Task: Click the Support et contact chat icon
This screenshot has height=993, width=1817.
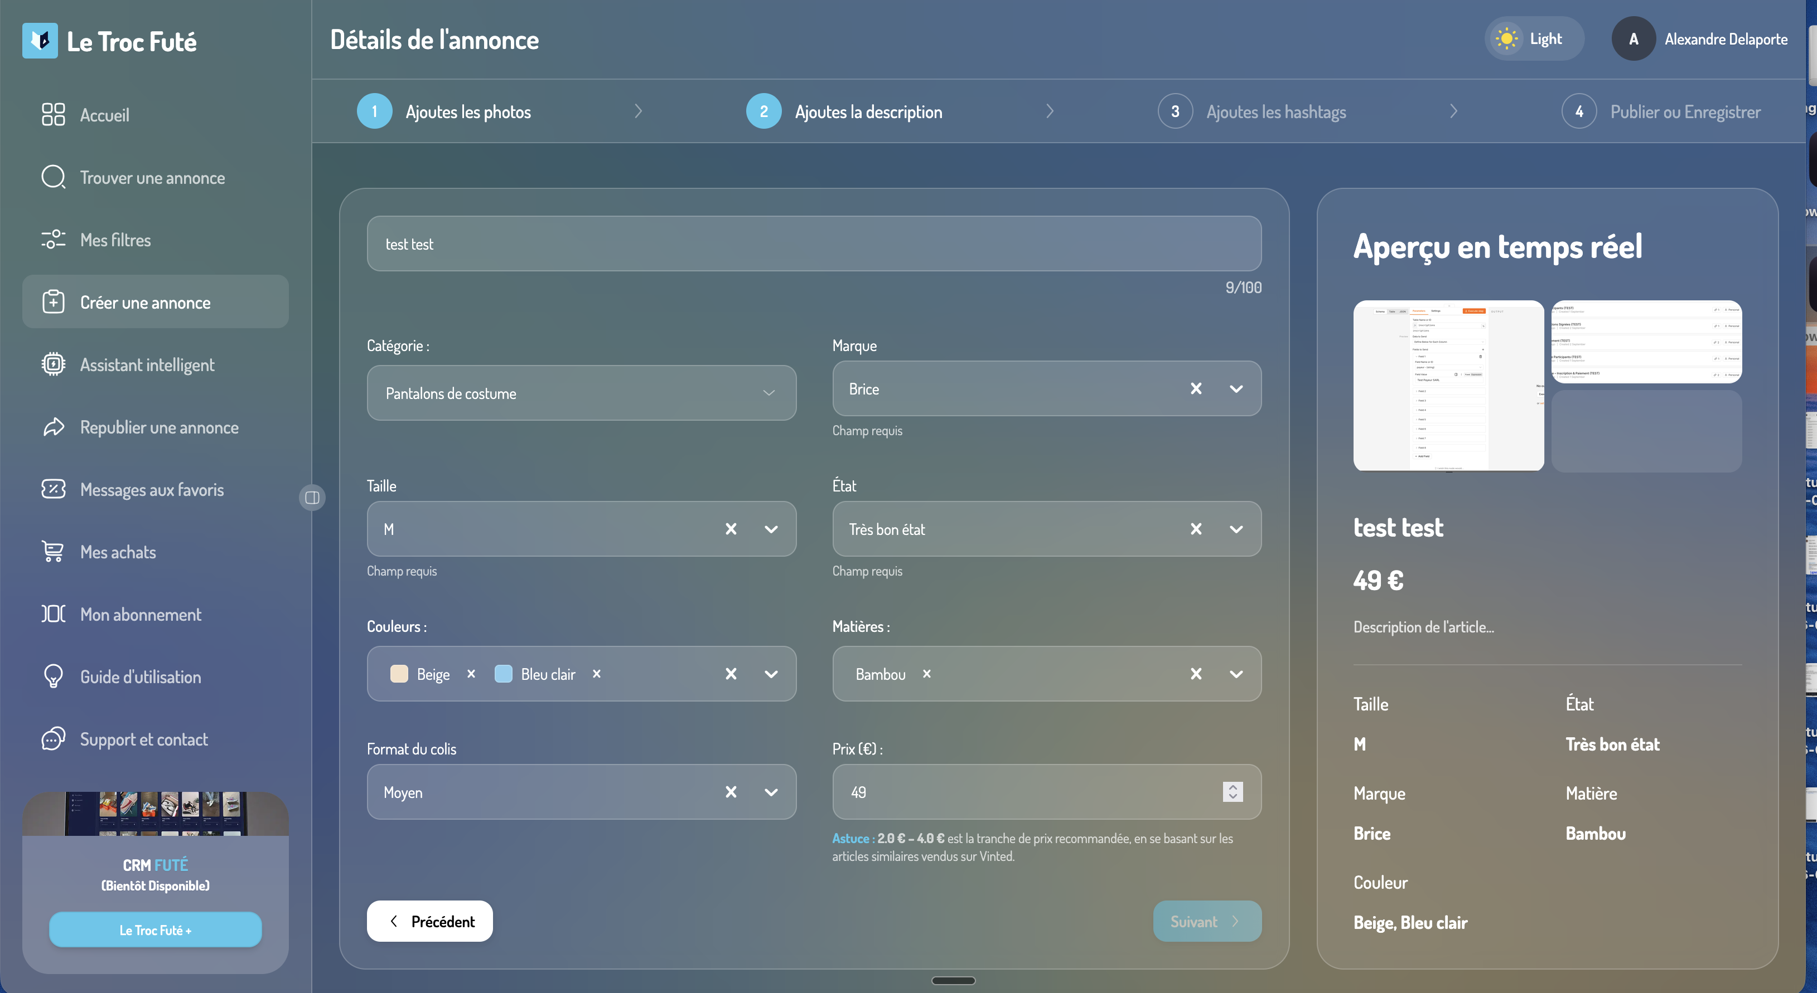Action: pos(53,738)
